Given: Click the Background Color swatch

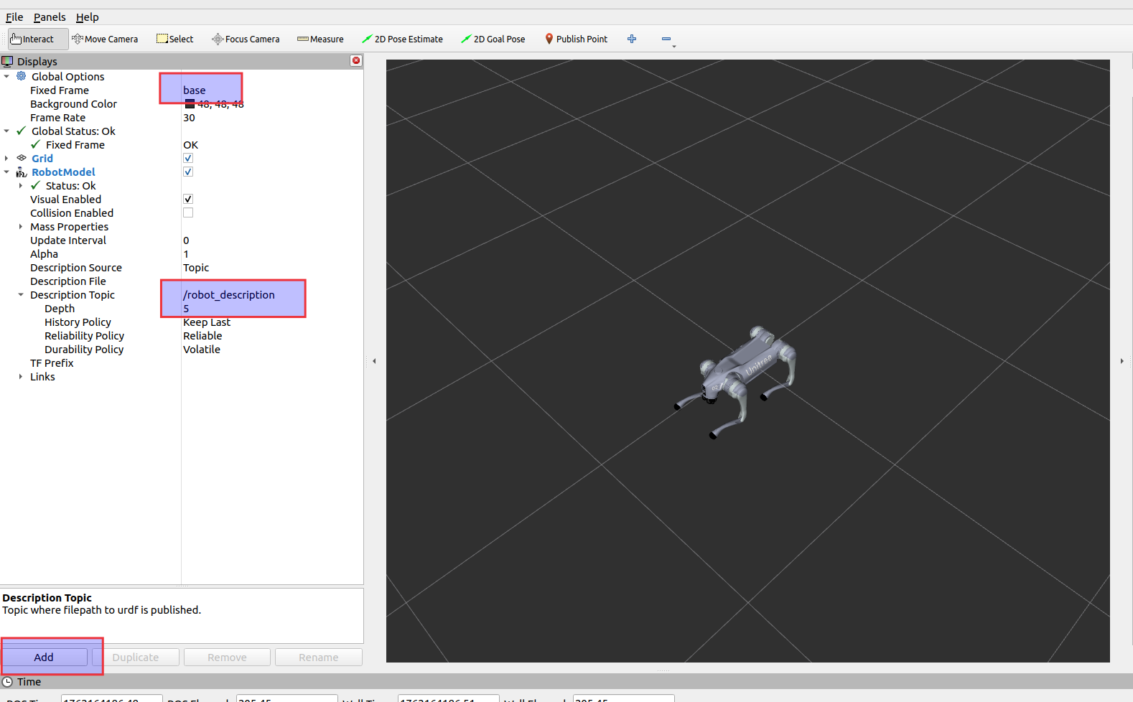Looking at the screenshot, I should tap(190, 104).
